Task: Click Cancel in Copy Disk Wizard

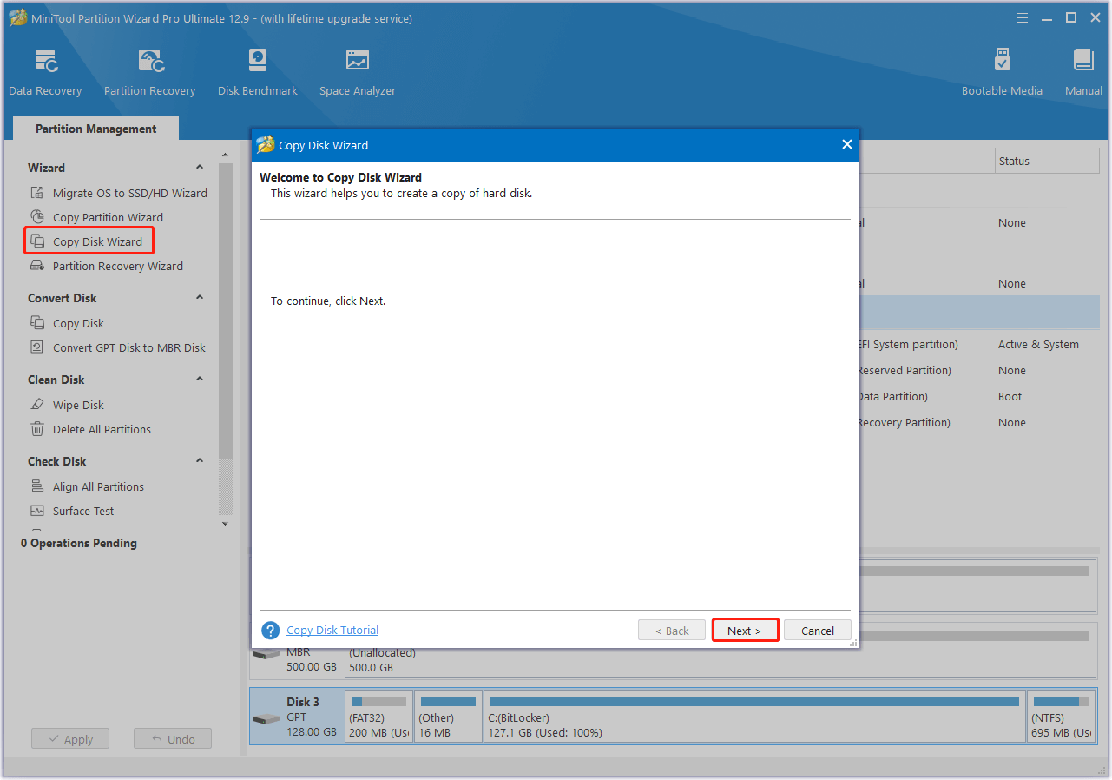Action: tap(818, 631)
